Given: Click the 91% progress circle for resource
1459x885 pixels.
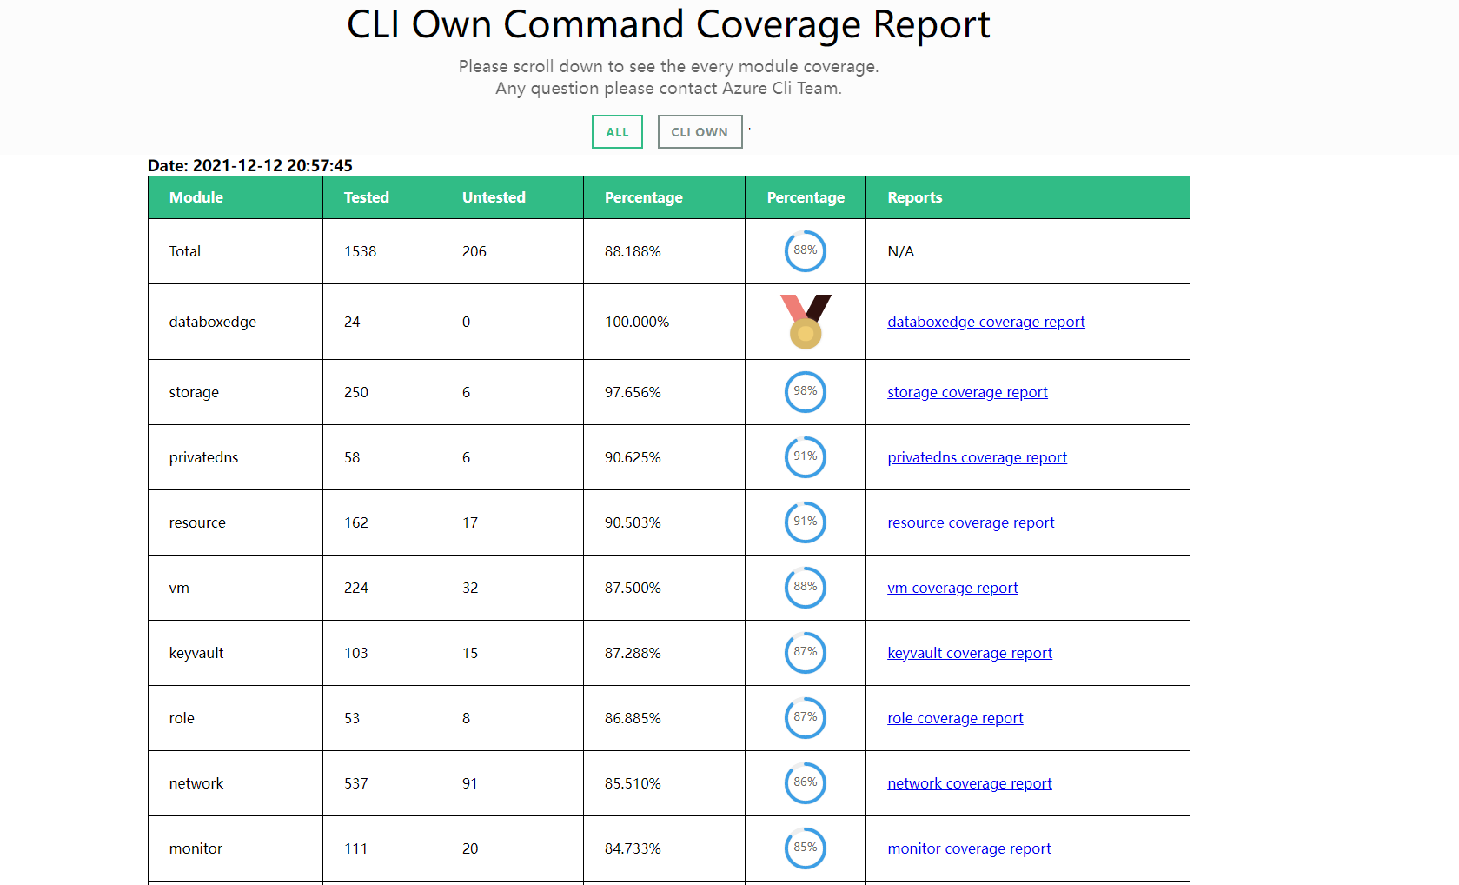Looking at the screenshot, I should 806,522.
